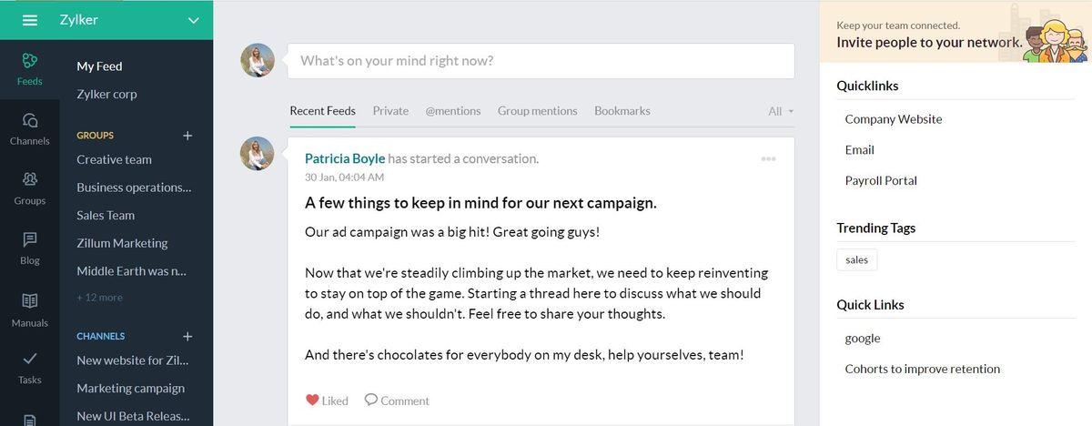Expand the Zylker network dropdown
Screen dimensions: 1092x426
(193, 20)
